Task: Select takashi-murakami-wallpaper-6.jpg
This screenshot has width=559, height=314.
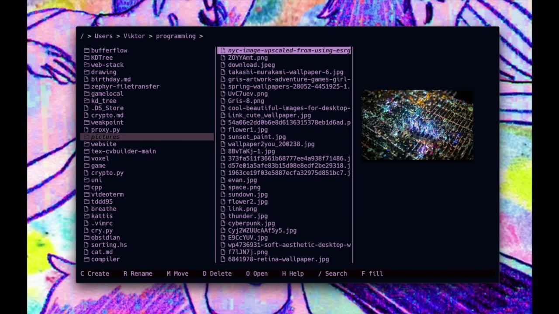Action: pos(286,72)
